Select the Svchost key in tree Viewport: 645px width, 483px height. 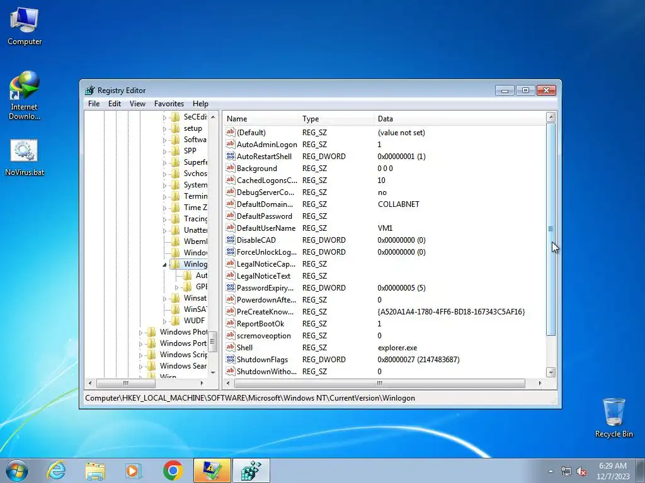click(195, 174)
